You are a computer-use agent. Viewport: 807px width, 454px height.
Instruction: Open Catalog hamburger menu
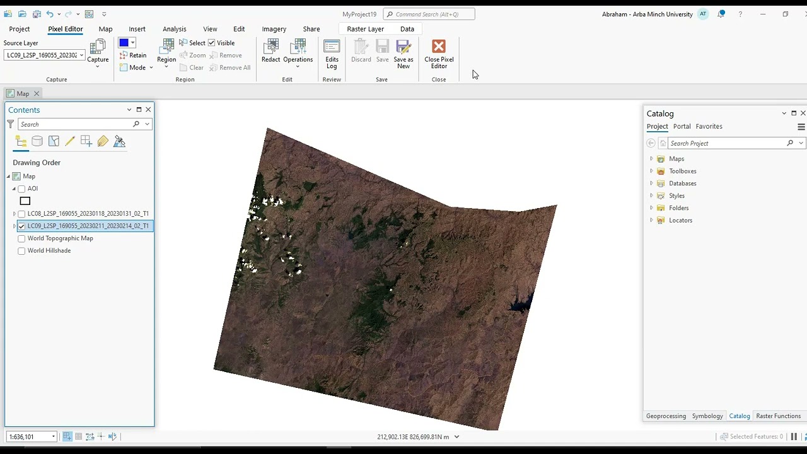click(x=801, y=127)
